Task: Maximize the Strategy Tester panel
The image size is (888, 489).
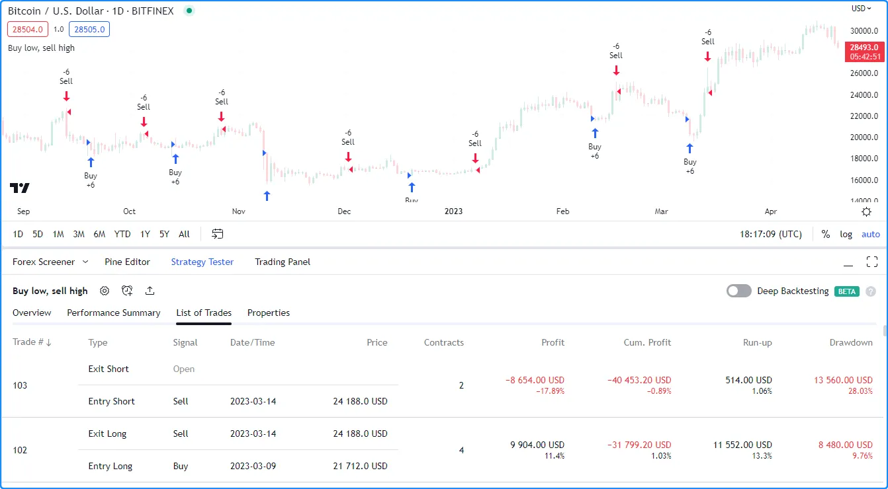Action: pos(871,262)
